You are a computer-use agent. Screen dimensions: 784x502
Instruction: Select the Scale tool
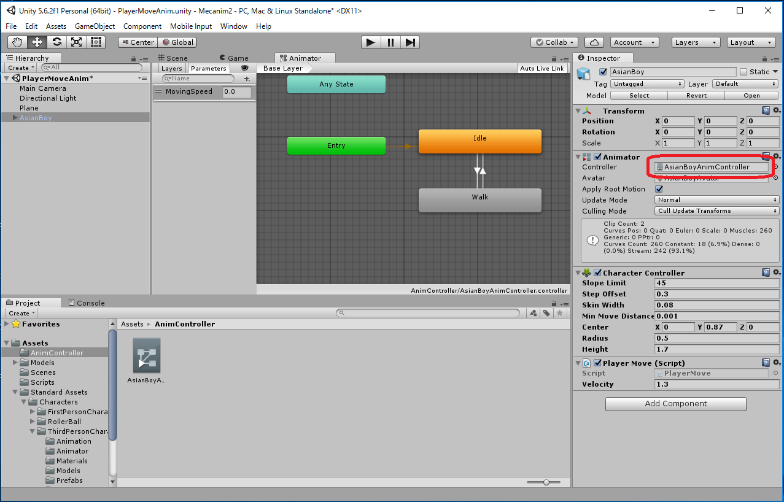[x=77, y=42]
